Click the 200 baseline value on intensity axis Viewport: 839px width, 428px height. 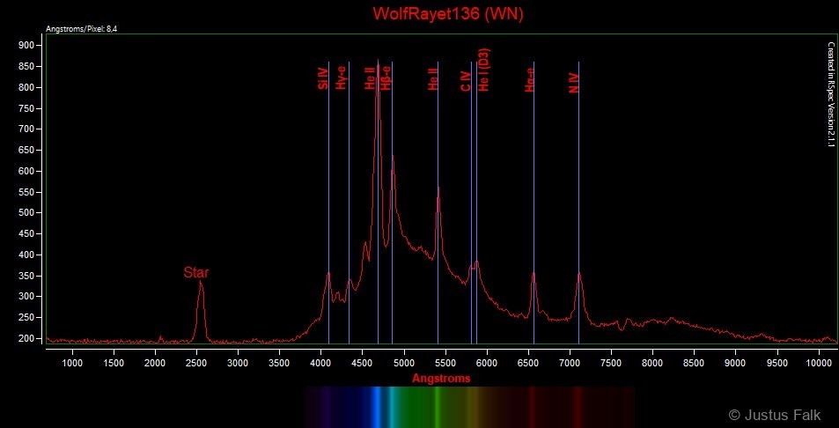click(x=26, y=339)
